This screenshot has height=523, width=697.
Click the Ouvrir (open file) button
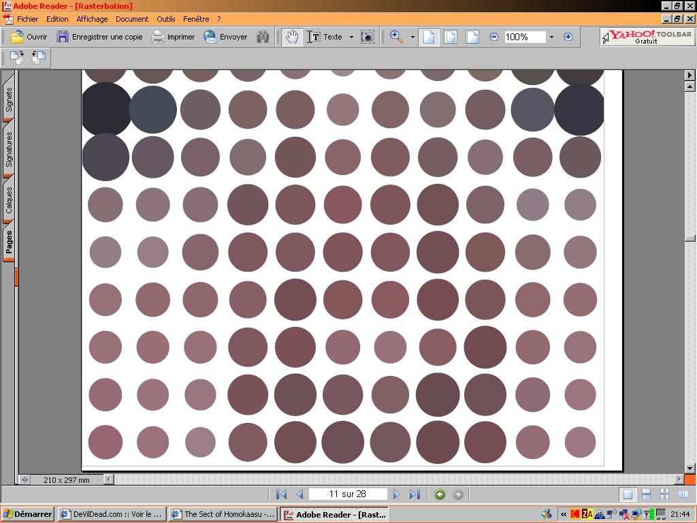[x=29, y=37]
